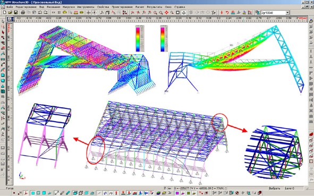Open the Справка menu
Screen dimensions: 314x196
tap(180, 7)
